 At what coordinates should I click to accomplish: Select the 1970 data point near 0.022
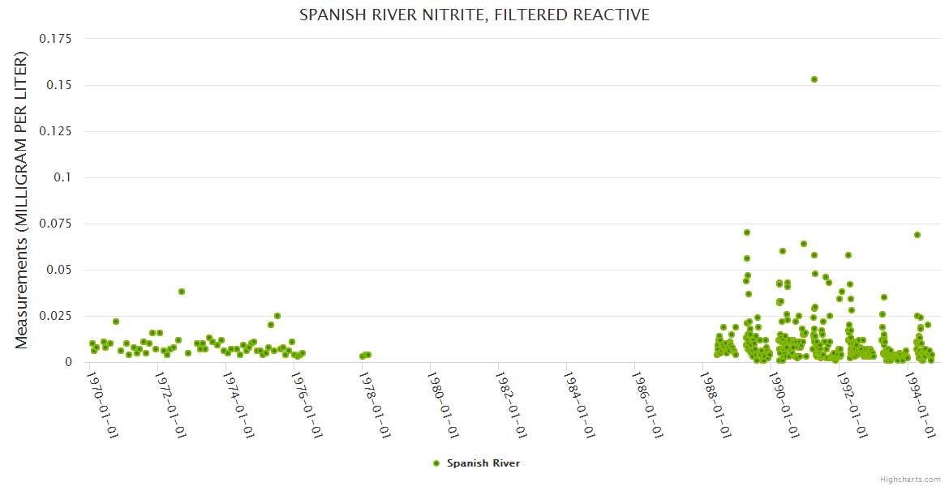[116, 322]
